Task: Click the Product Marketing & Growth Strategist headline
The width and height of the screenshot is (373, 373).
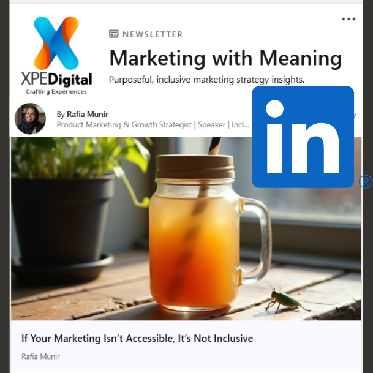Action: (x=153, y=125)
